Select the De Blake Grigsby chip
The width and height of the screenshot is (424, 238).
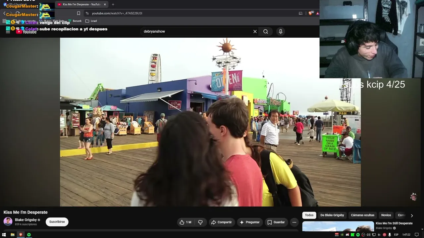pos(332,215)
